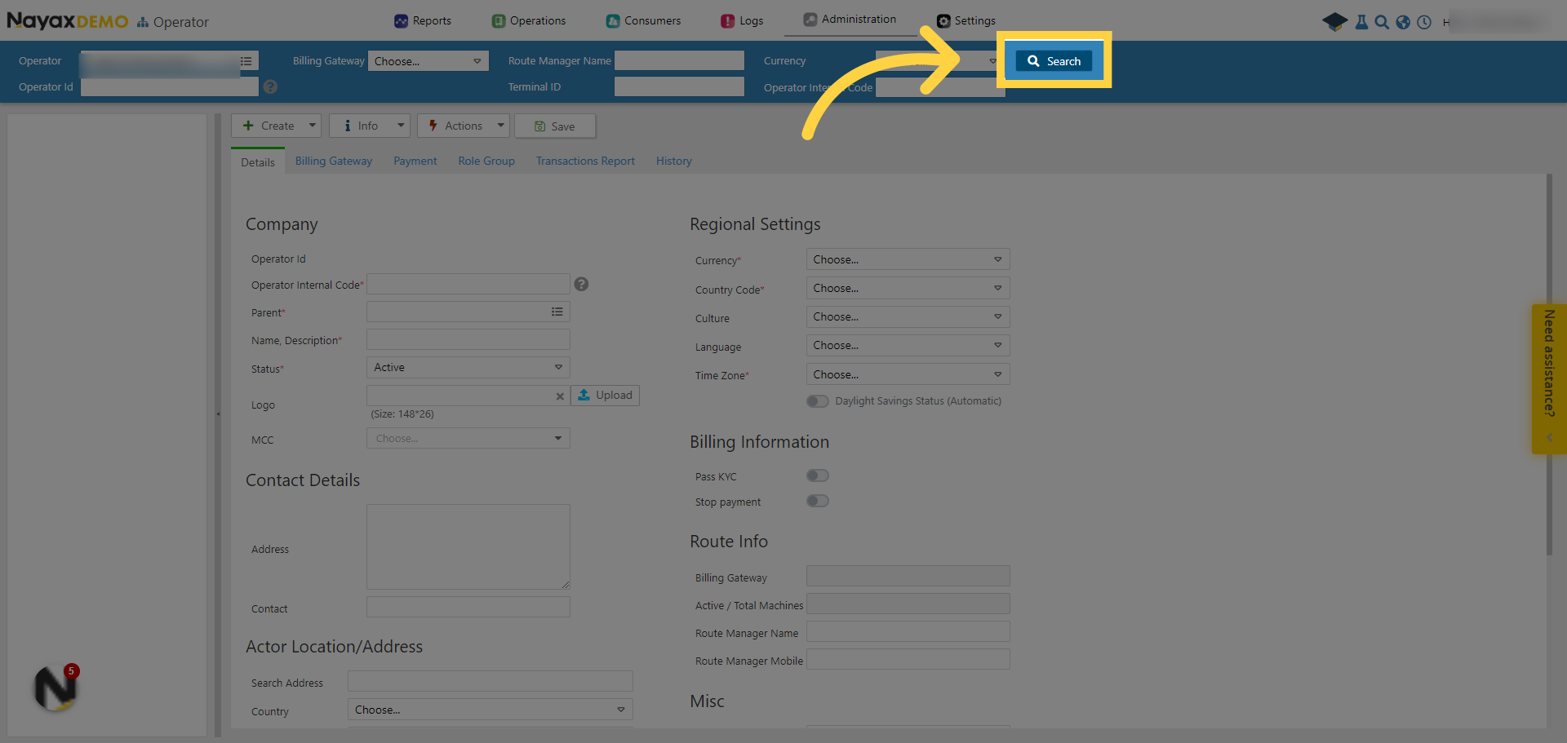Open the Consumers menu
Image resolution: width=1567 pixels, height=743 pixels.
643,20
